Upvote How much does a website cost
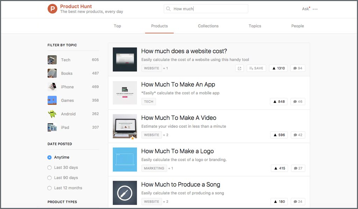 (279, 68)
